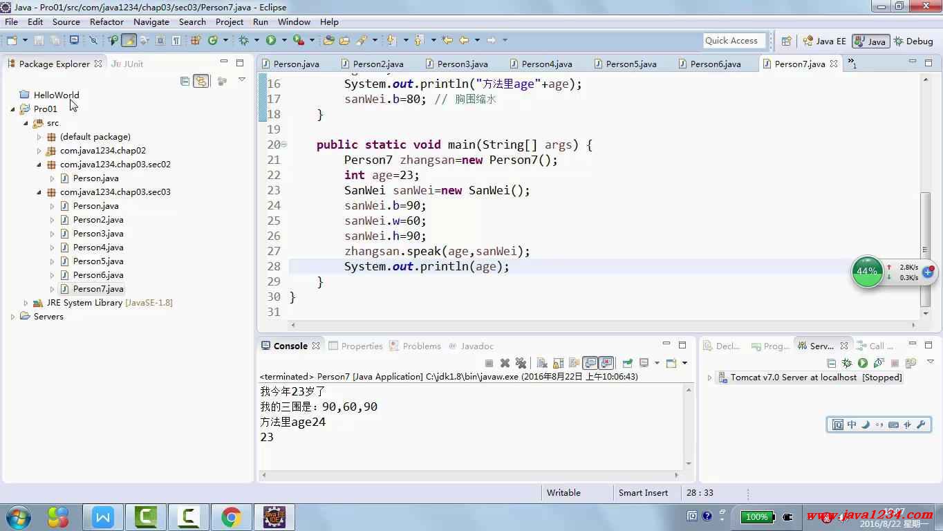
Task: Expand Tomcat v7.0 Server entry
Action: (x=709, y=378)
